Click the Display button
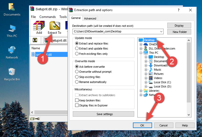The image size is (202, 137). click(x=179, y=26)
